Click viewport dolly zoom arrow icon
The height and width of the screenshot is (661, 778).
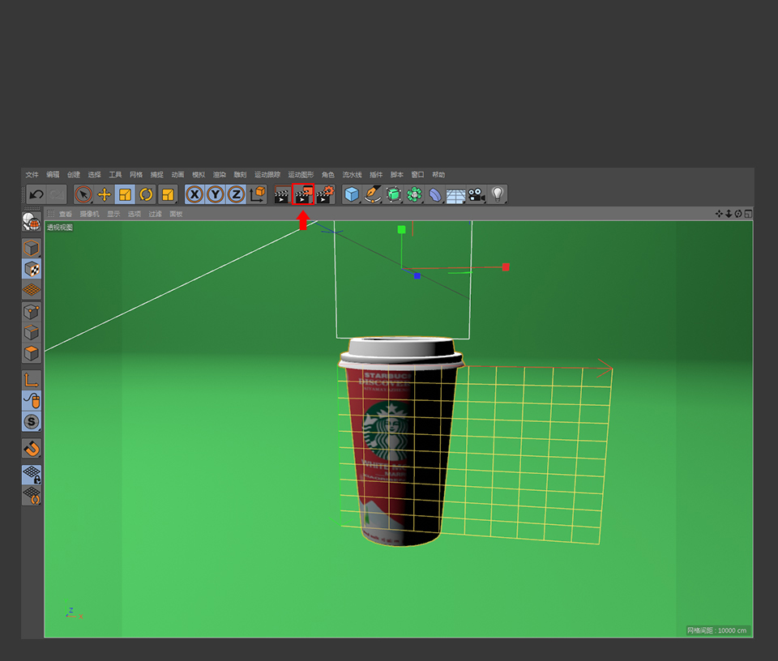point(729,214)
